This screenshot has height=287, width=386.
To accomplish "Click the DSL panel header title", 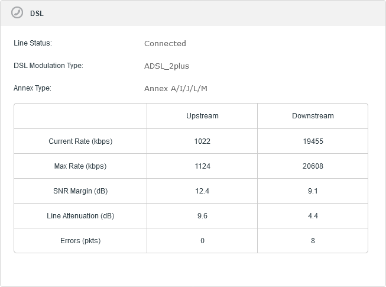I will 37,13.
